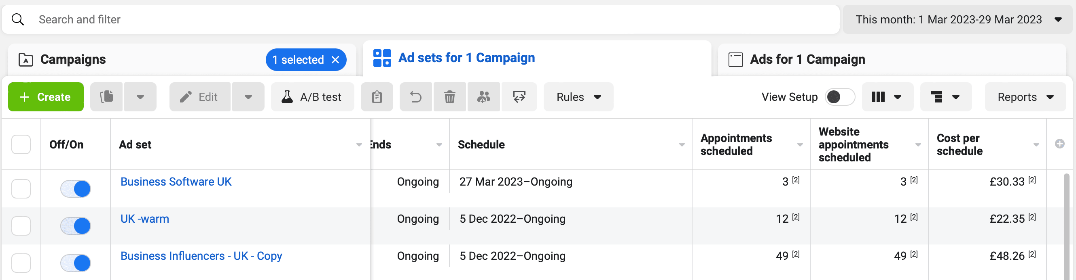The image size is (1076, 280).
Task: Focus the Search and filter field
Action: (418, 20)
